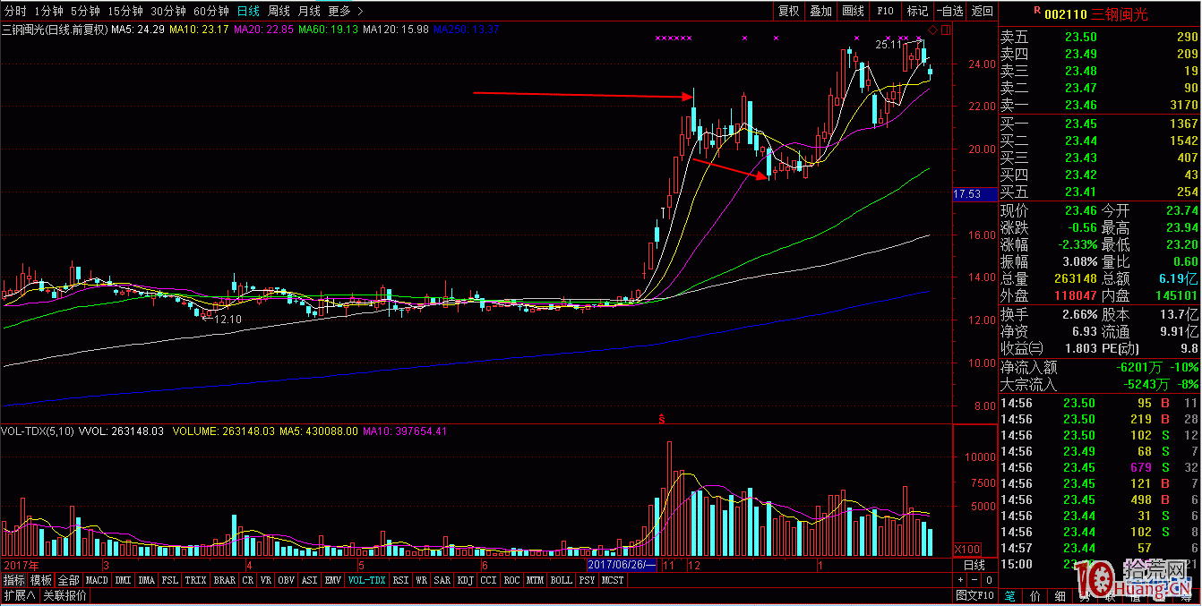Select the 15分钟 period

[x=124, y=12]
